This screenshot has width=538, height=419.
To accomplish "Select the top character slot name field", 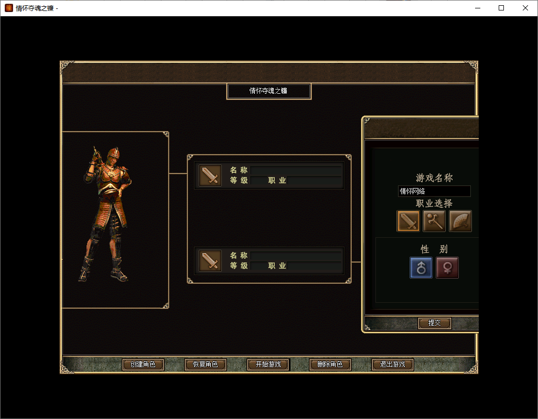I will click(296, 170).
